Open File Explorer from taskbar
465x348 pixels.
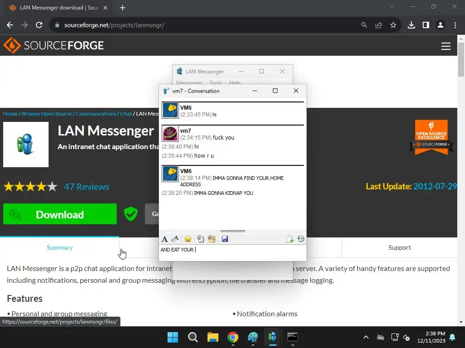click(213, 337)
